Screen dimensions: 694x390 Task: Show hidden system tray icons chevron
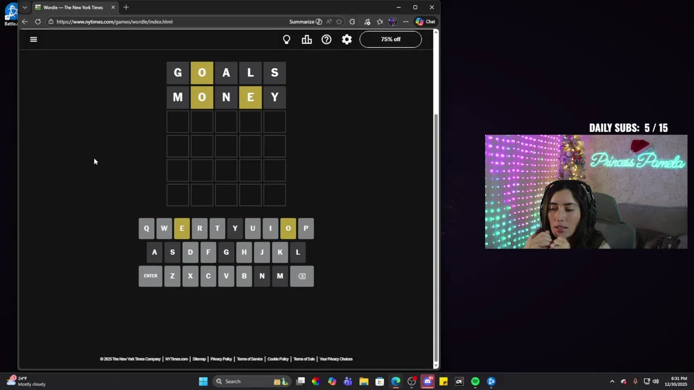[612, 381]
